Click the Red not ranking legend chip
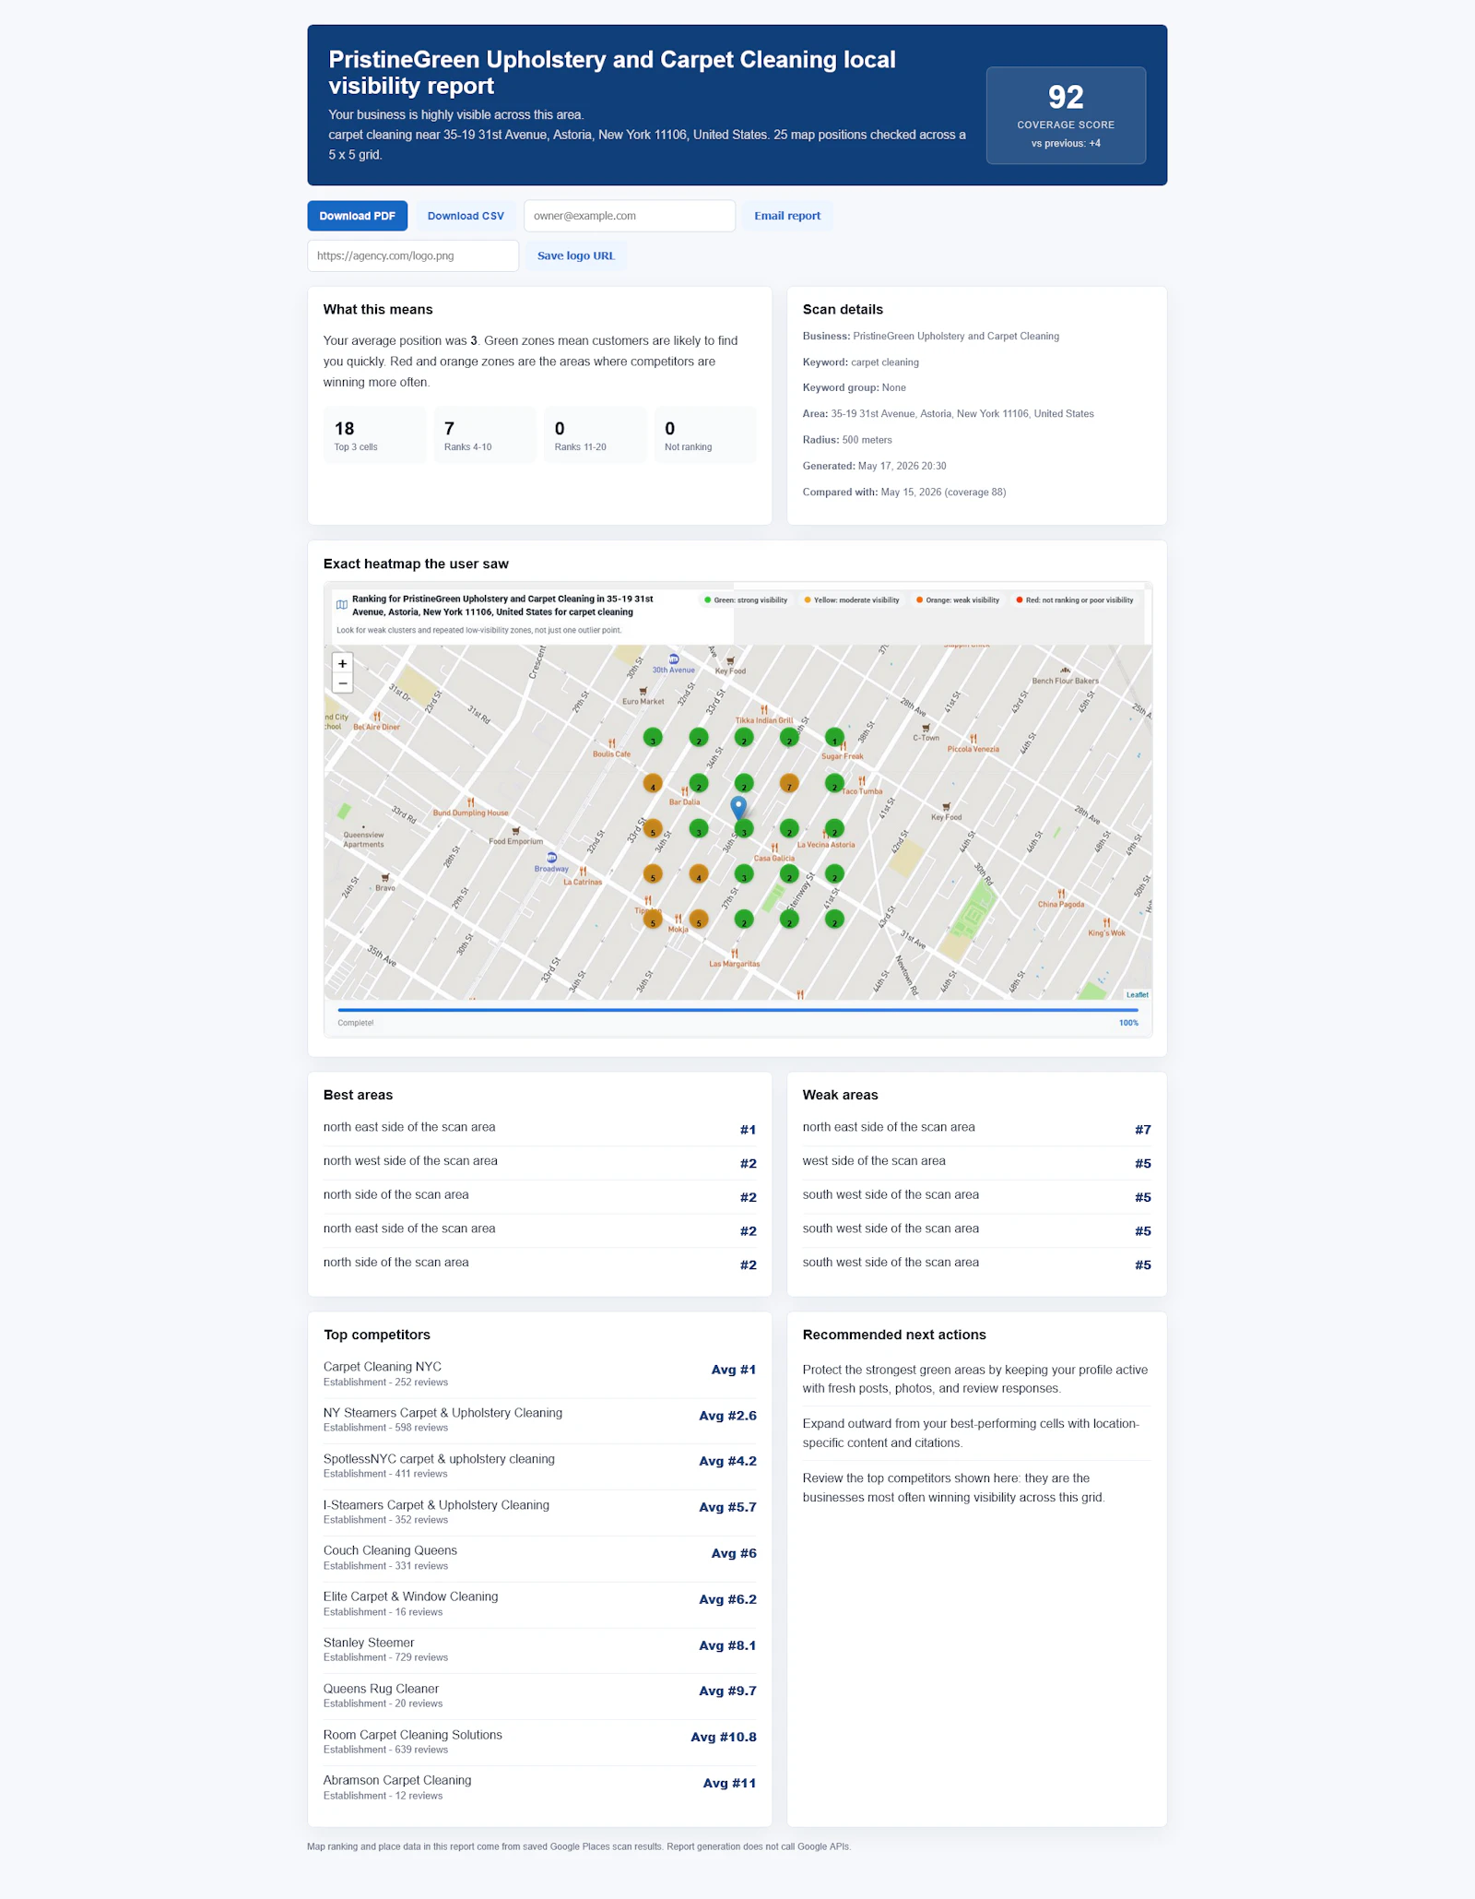1475x1899 pixels. click(1075, 600)
